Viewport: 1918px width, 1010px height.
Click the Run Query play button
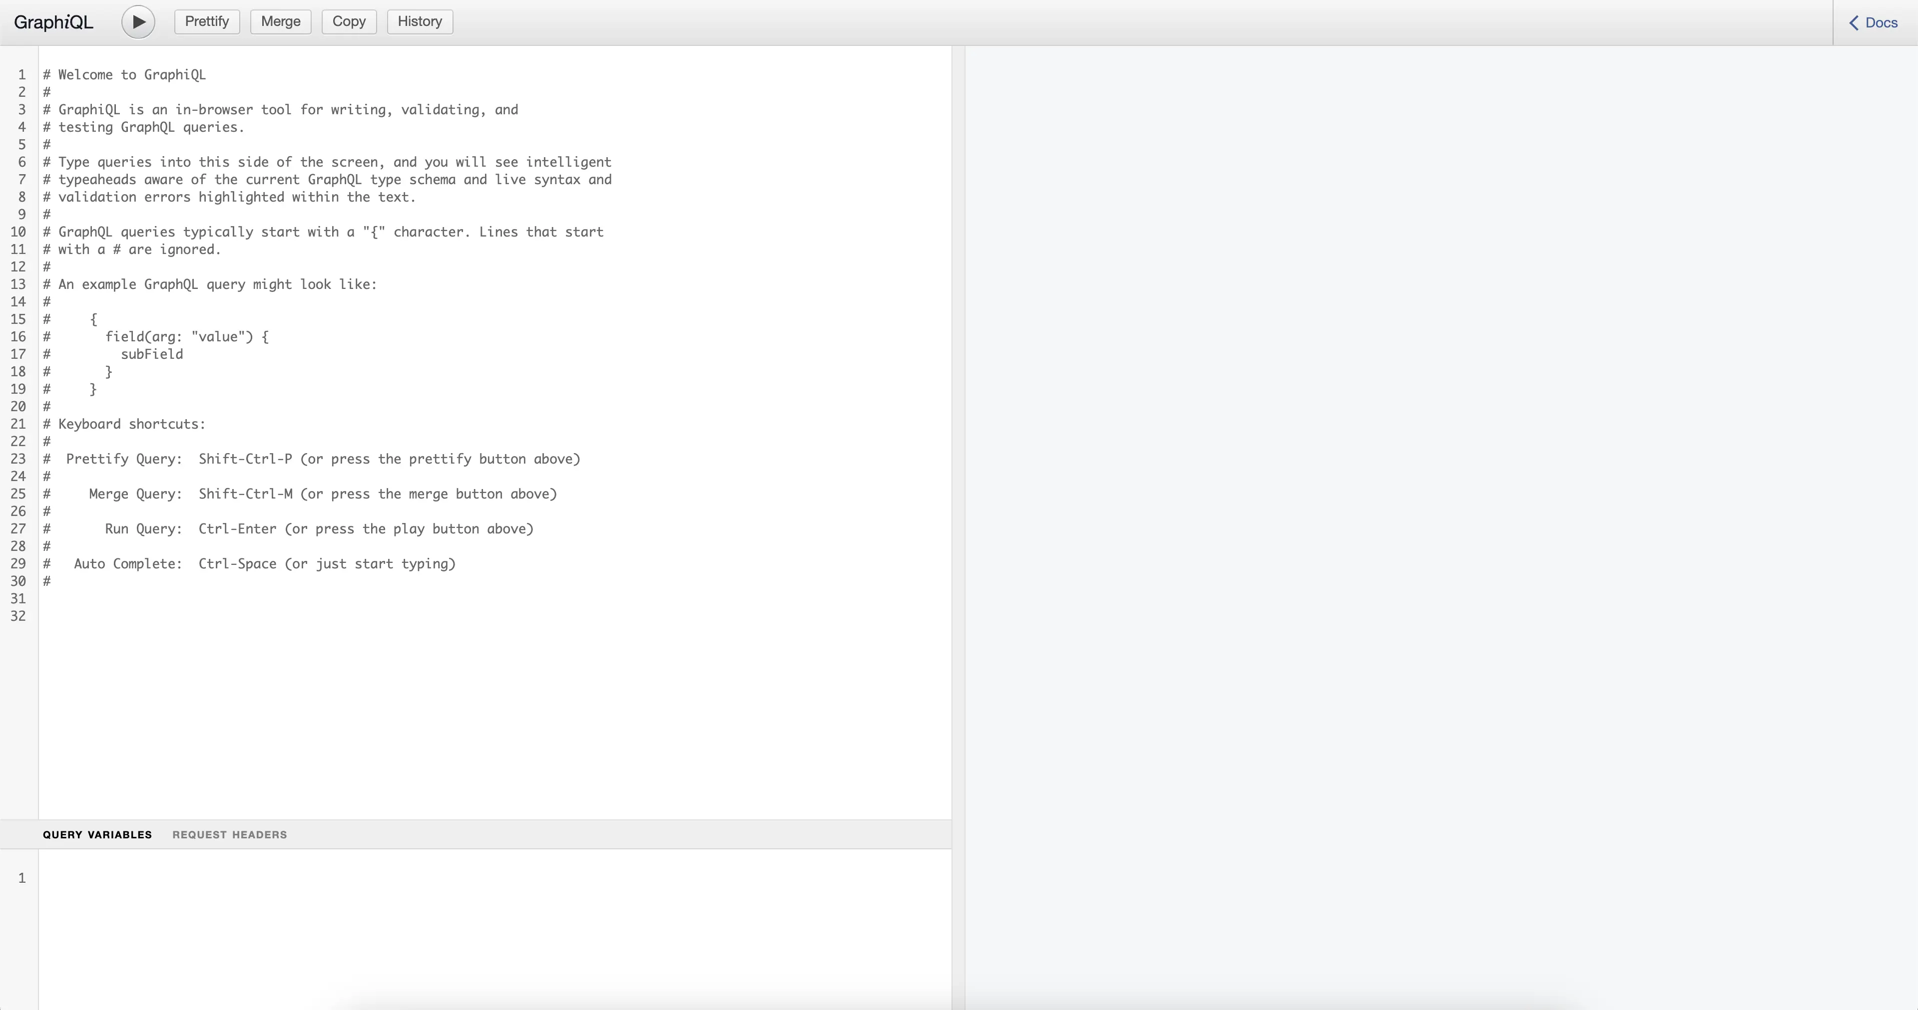(x=138, y=21)
